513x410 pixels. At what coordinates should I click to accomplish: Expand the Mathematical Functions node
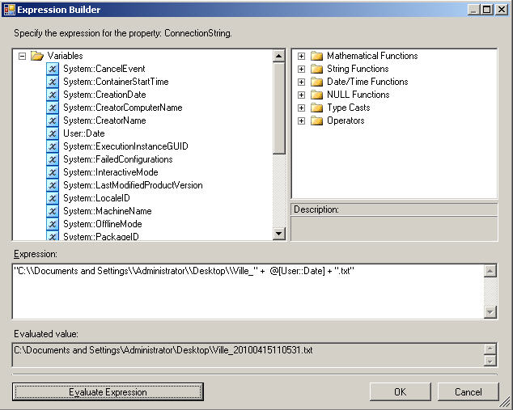coord(301,56)
